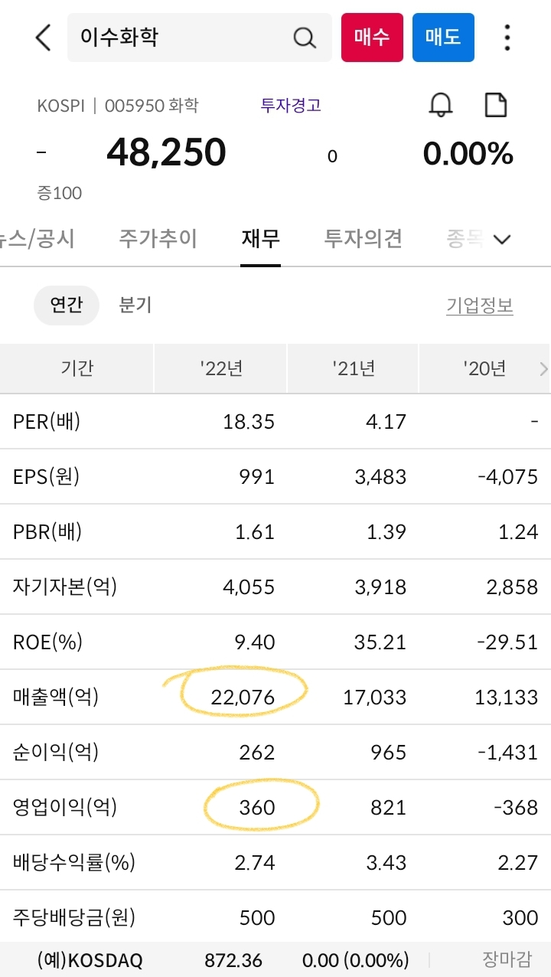The image size is (551, 977).
Task: Open the stock search magnifier icon
Action: click(305, 37)
